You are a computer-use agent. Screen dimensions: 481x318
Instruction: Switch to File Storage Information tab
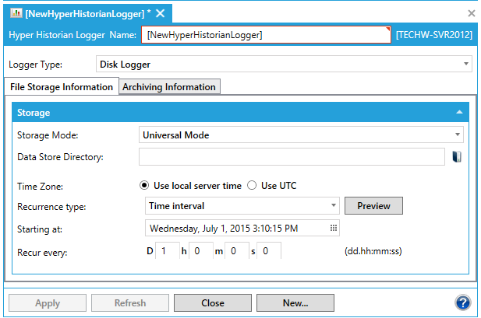click(61, 87)
